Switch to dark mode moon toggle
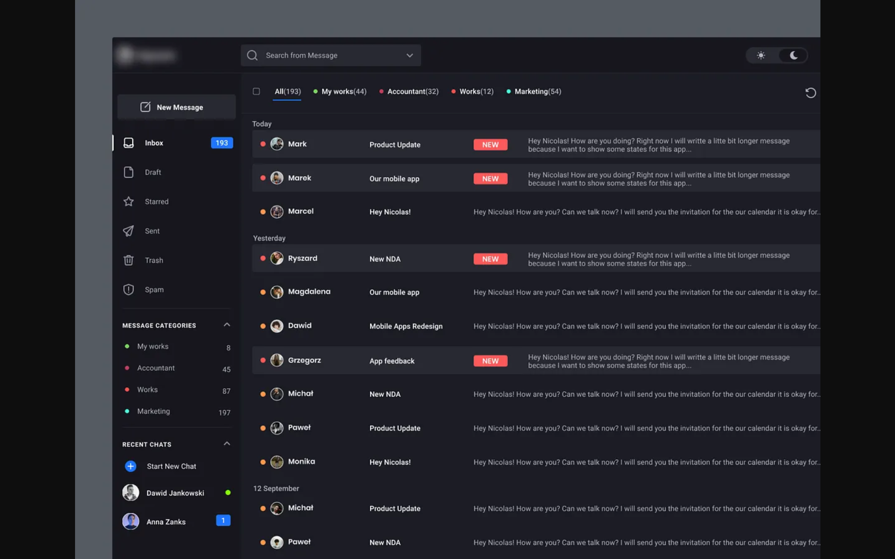 click(x=793, y=55)
